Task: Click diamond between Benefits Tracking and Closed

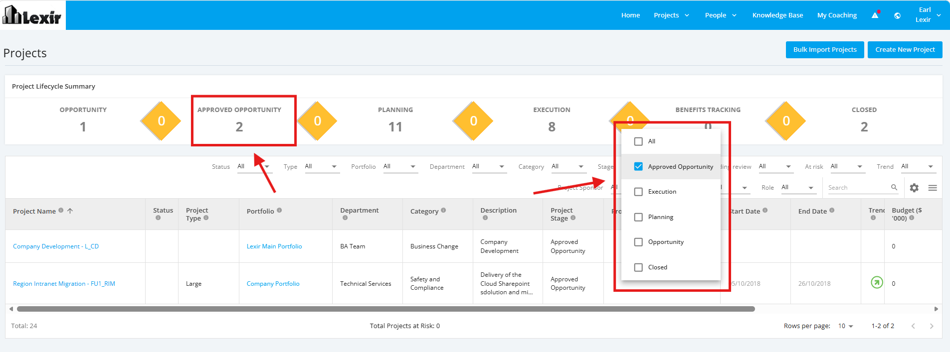Action: point(786,121)
